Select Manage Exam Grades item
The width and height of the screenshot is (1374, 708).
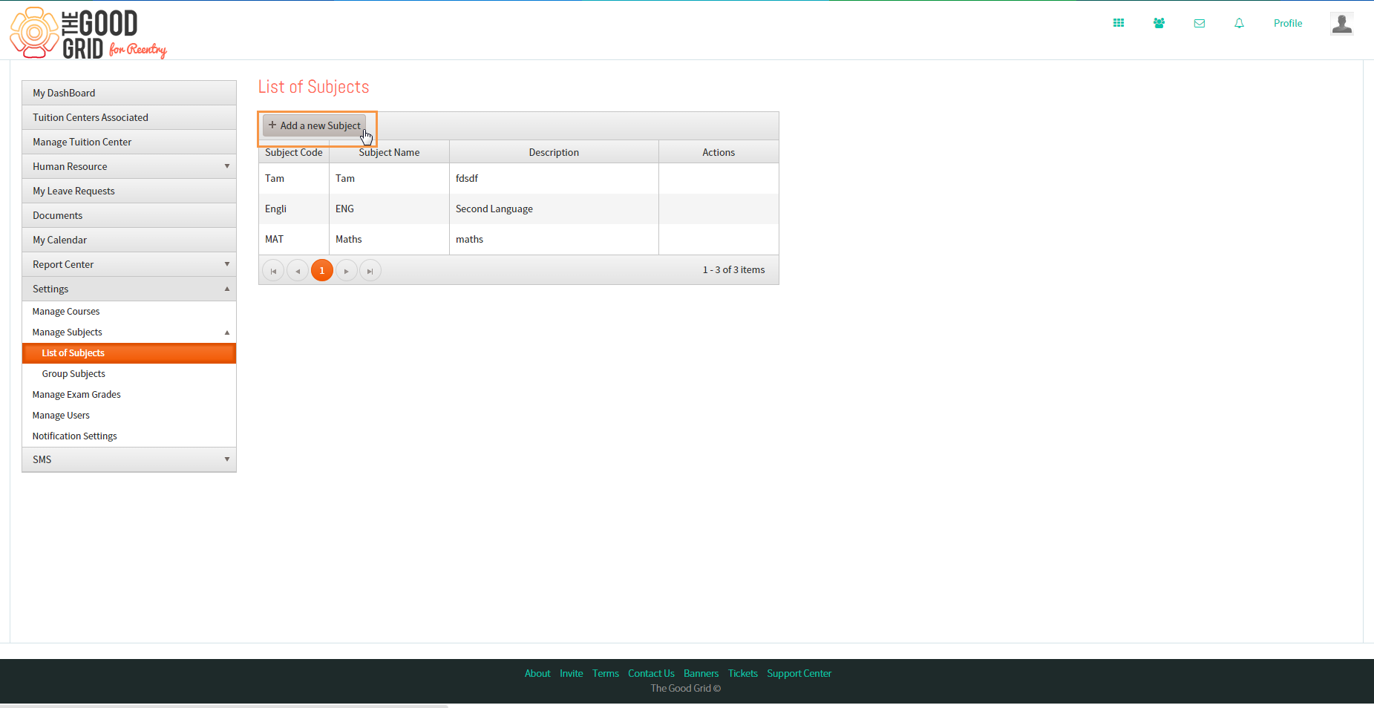pos(129,395)
